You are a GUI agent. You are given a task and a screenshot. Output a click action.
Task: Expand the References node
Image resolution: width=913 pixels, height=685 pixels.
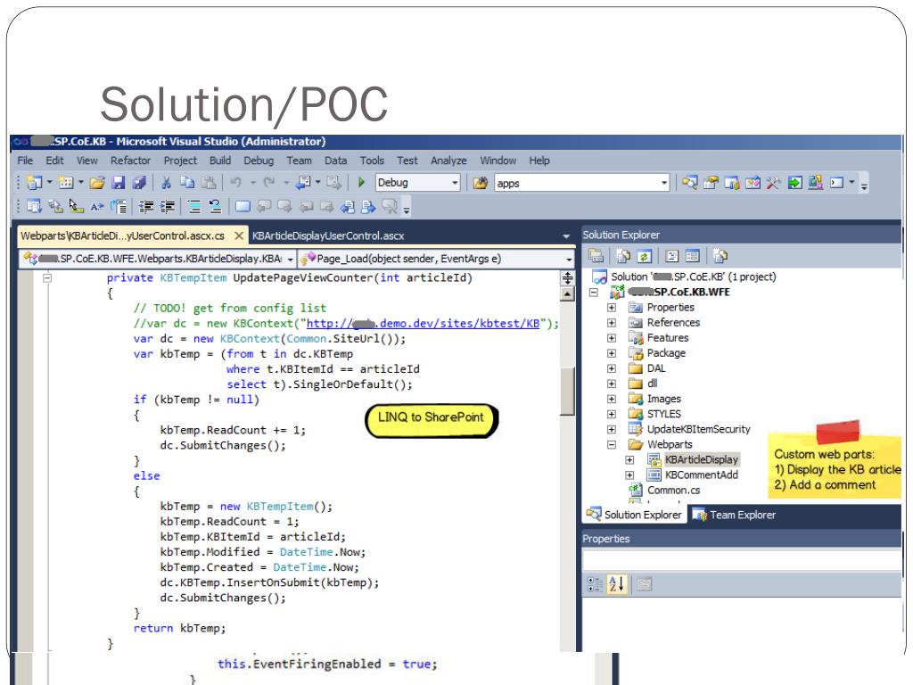coord(612,322)
